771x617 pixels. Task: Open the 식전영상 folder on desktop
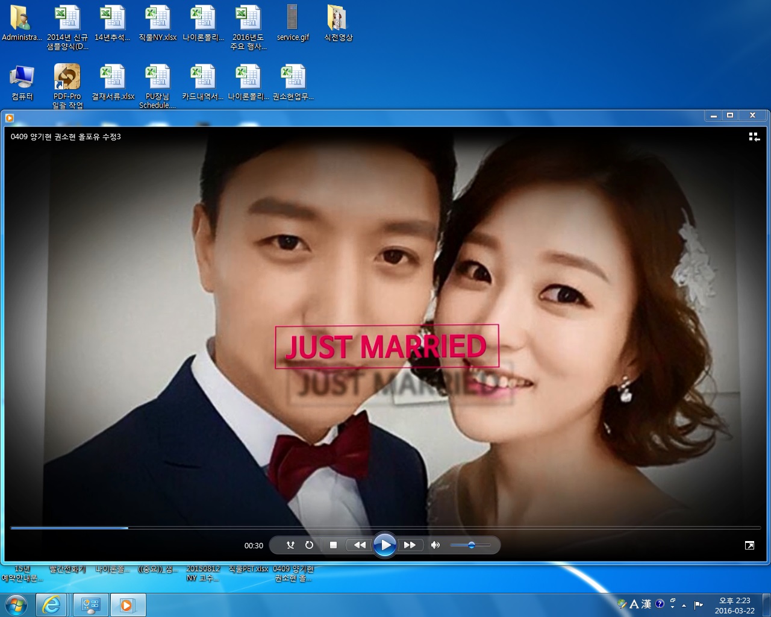point(338,23)
